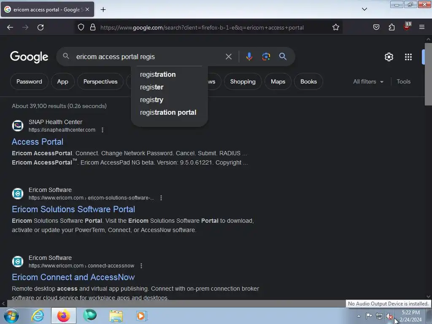Image resolution: width=432 pixels, height=324 pixels.
Task: Open the search Tools options
Action: (403, 81)
